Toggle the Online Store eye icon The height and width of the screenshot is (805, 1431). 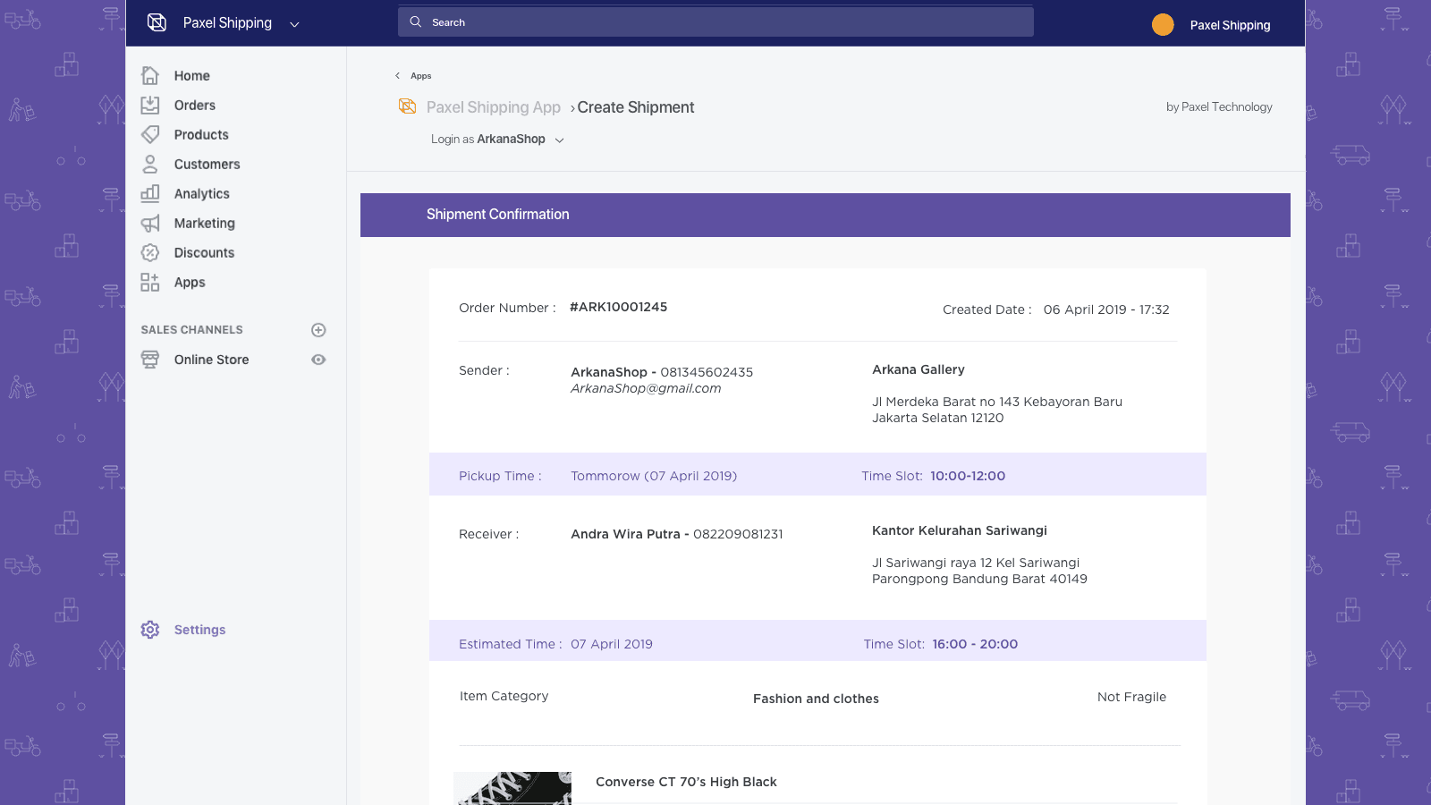pos(318,360)
